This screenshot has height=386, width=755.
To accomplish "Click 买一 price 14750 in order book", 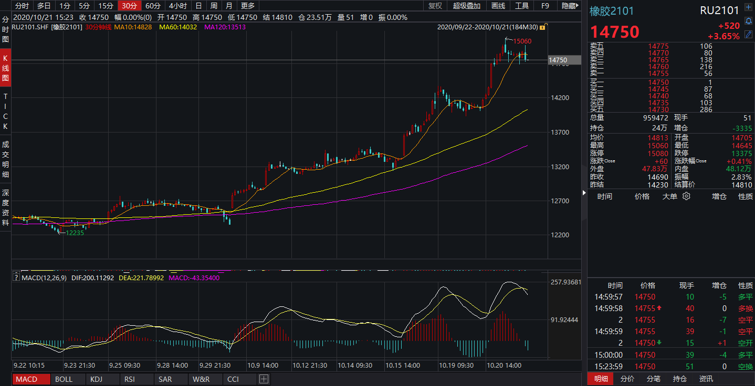I will tap(658, 82).
